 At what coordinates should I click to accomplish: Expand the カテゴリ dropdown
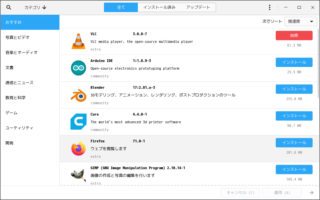pyautogui.click(x=36, y=8)
